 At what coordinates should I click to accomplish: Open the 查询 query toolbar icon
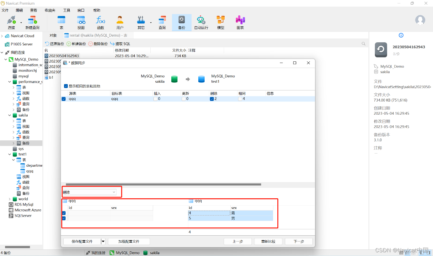click(x=162, y=23)
